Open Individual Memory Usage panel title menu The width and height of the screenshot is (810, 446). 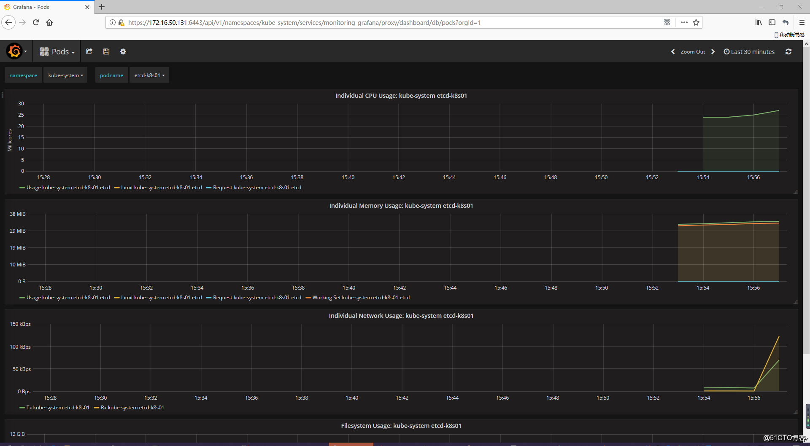point(401,206)
